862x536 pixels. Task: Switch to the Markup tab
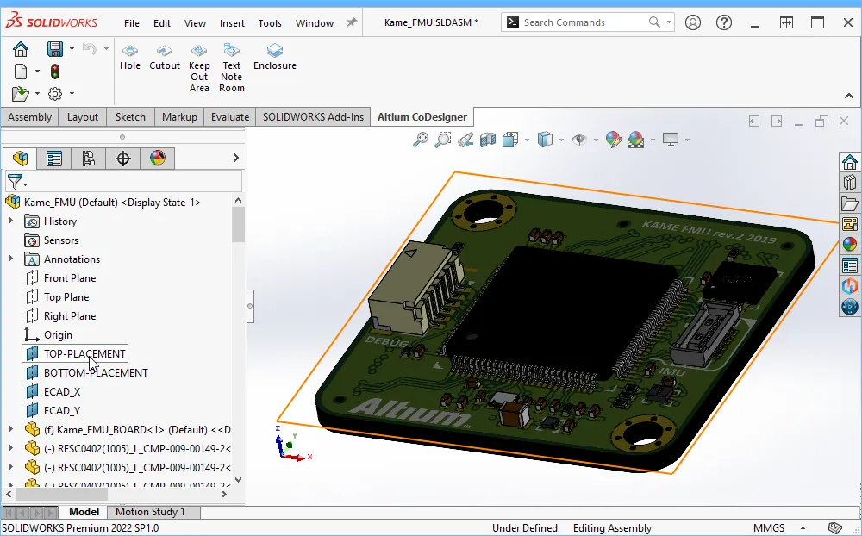(179, 117)
